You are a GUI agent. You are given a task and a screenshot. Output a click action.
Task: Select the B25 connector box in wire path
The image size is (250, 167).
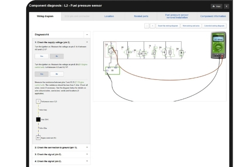pos(38,138)
